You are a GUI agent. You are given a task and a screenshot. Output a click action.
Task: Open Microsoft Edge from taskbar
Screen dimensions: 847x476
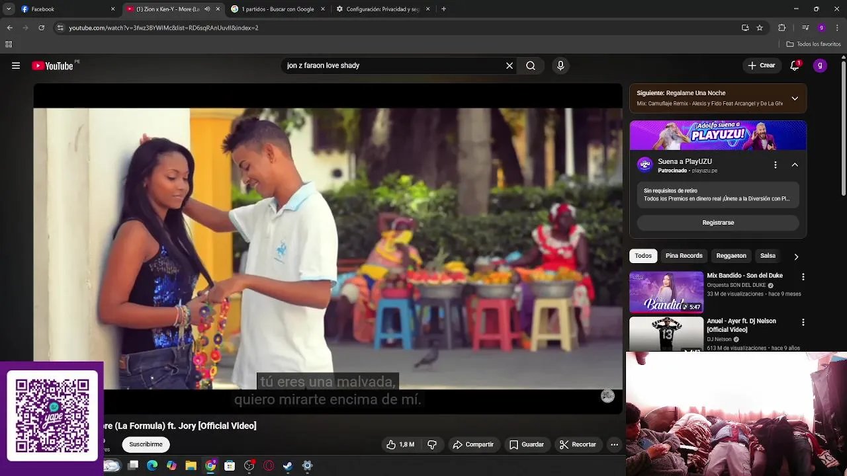(x=152, y=465)
